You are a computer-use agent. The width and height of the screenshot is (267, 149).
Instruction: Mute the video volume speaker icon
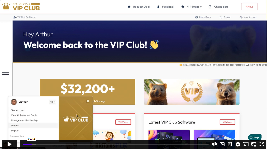214,144
